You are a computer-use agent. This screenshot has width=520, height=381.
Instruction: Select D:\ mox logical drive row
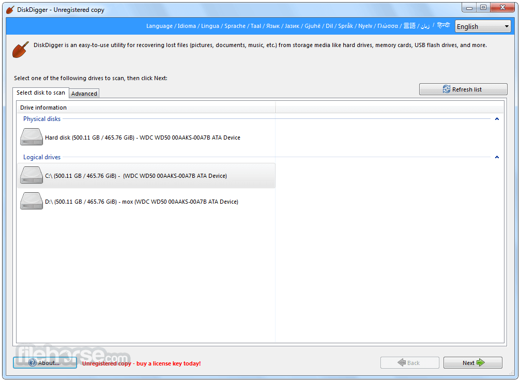pyautogui.click(x=146, y=201)
